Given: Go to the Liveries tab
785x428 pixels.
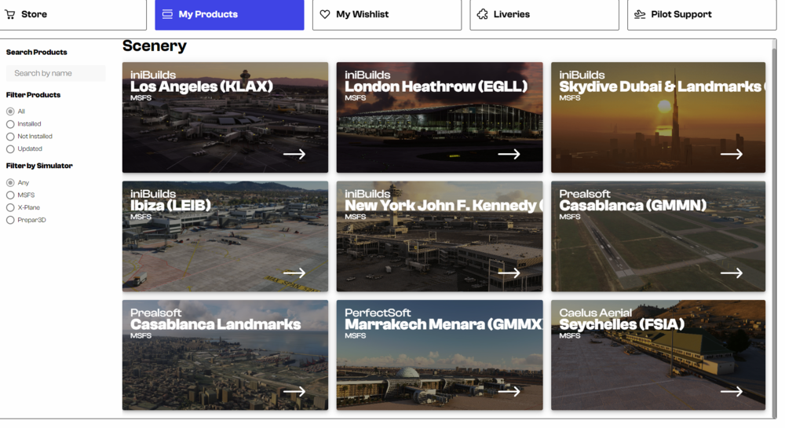Looking at the screenshot, I should coord(543,15).
